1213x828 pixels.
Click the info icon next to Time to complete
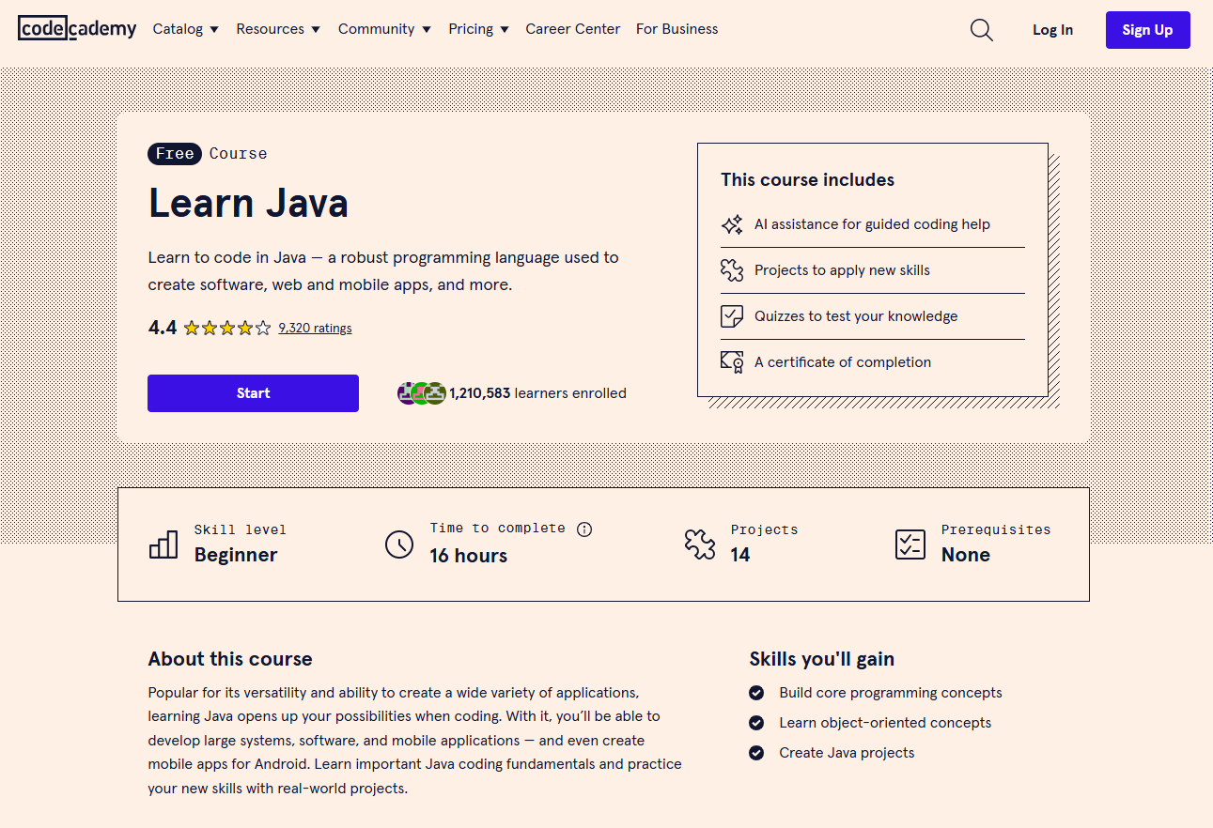584,529
